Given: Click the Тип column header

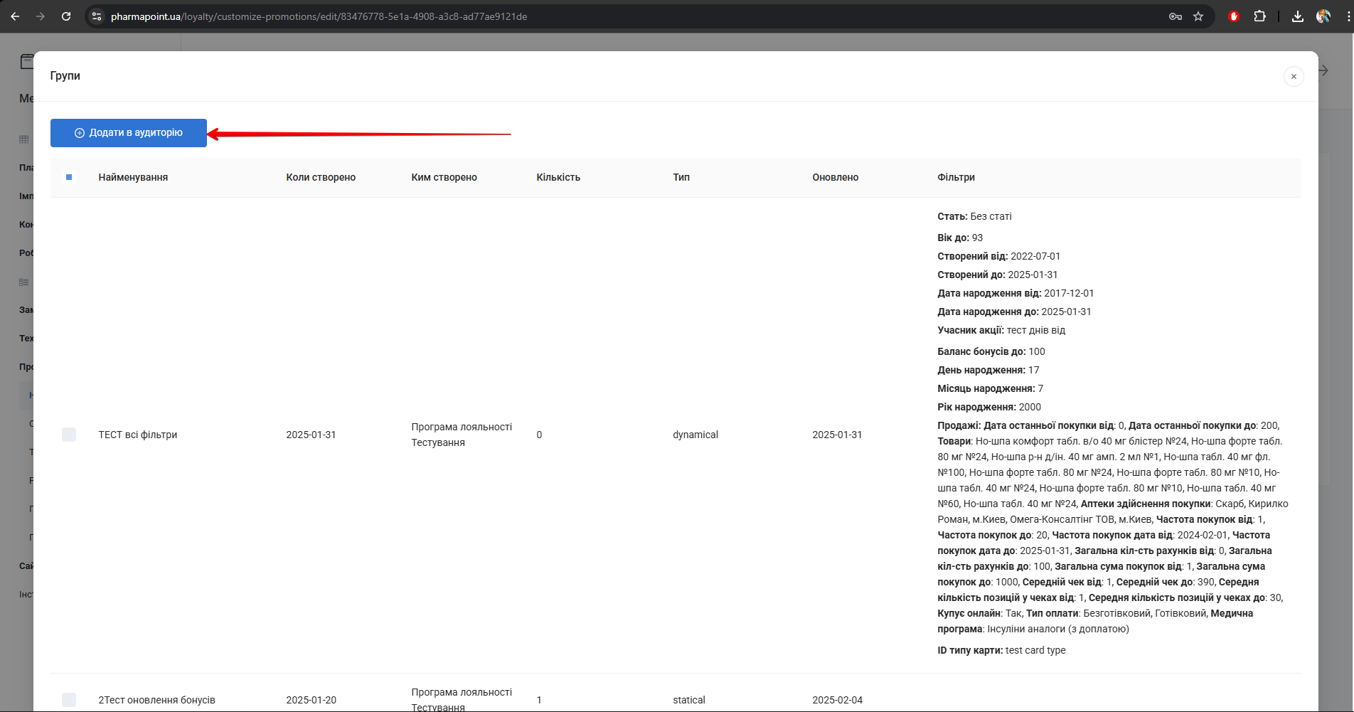Looking at the screenshot, I should (681, 177).
